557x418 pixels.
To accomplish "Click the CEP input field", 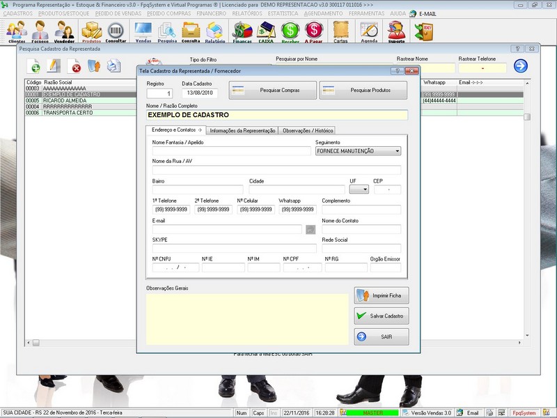I will [x=387, y=189].
